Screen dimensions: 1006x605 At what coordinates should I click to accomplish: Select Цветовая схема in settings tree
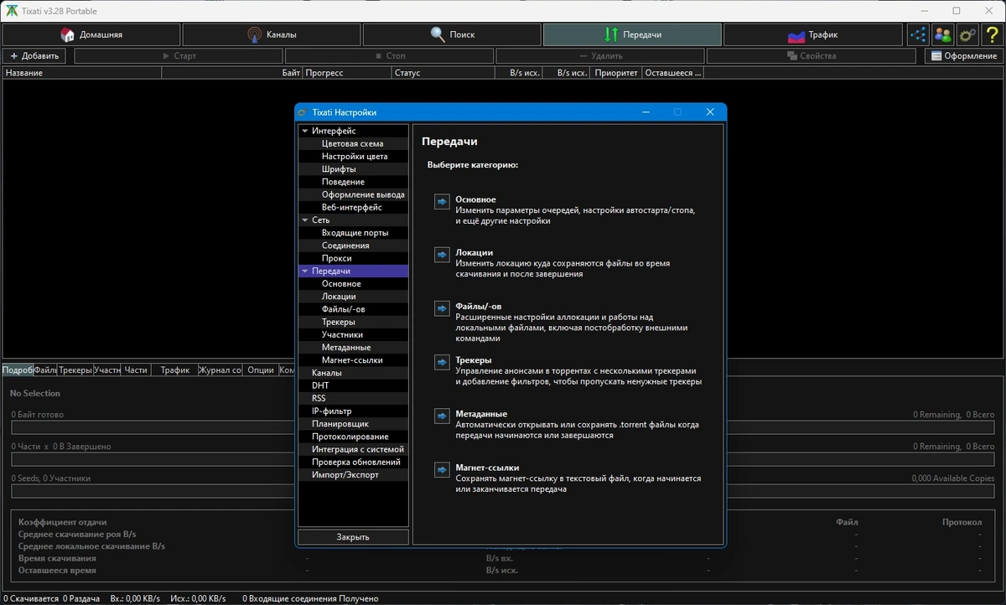click(353, 143)
